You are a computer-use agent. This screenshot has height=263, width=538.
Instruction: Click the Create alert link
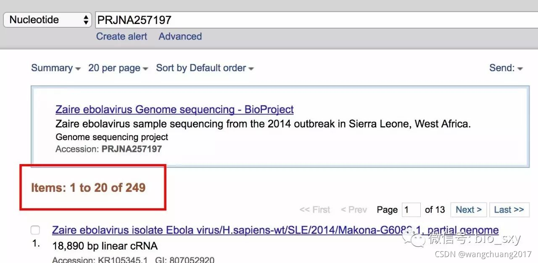pyautogui.click(x=121, y=37)
